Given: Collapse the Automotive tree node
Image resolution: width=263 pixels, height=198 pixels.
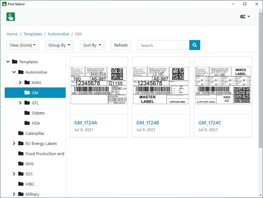Looking at the screenshot, I should pos(14,72).
